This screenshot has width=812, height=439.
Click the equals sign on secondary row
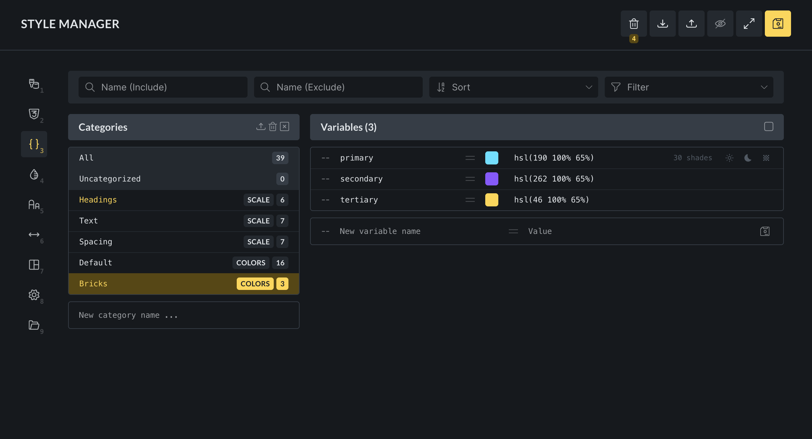(470, 179)
